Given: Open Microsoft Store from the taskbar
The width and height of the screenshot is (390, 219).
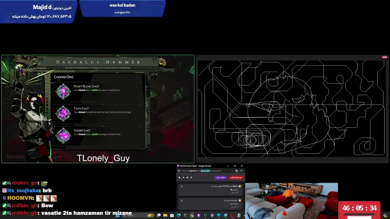Looking at the screenshot, I should pos(172,215).
